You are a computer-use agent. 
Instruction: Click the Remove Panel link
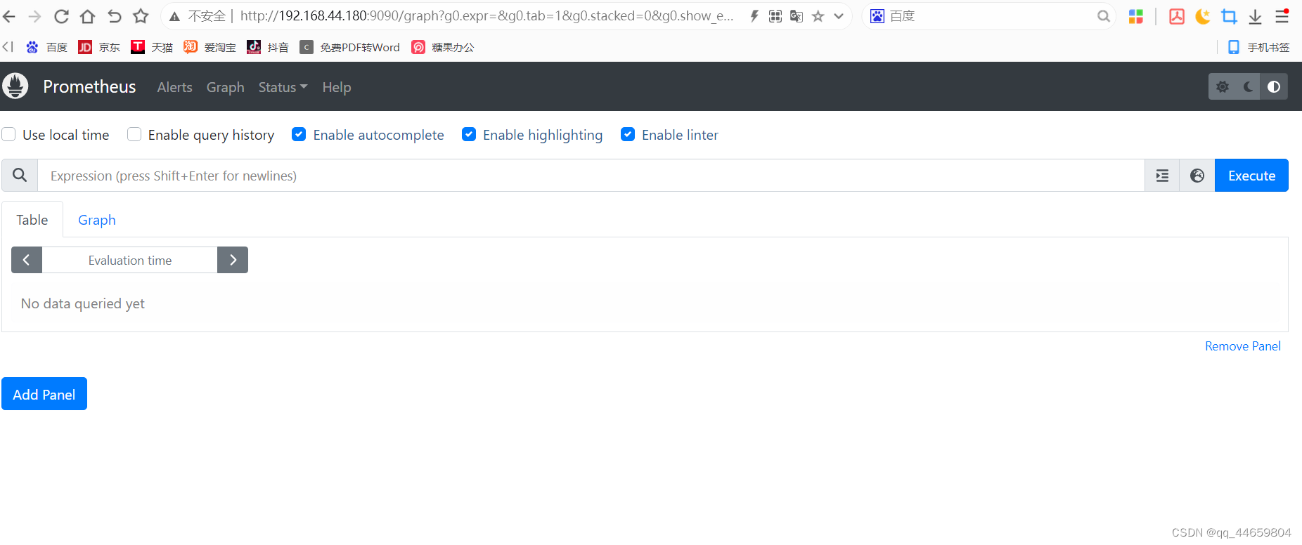(x=1243, y=346)
